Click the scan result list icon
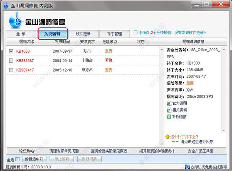Viewport: 232px width, 171px height. coord(135,32)
